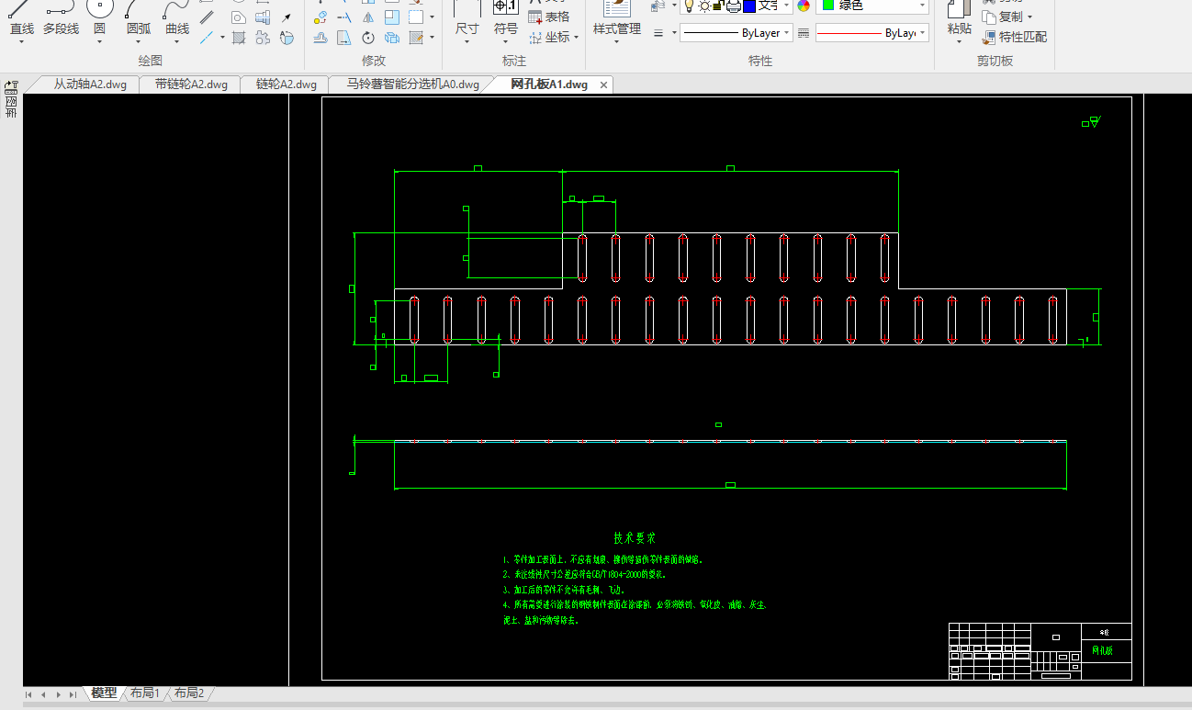Open the black ByLayer linetype dropdown
The image size is (1192, 710).
click(x=787, y=33)
